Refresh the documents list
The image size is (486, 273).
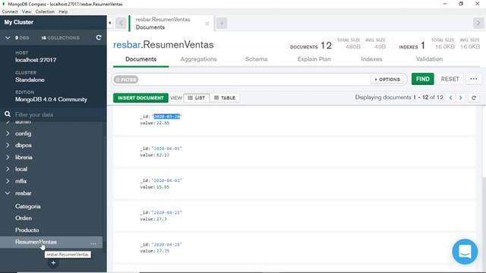tap(474, 98)
